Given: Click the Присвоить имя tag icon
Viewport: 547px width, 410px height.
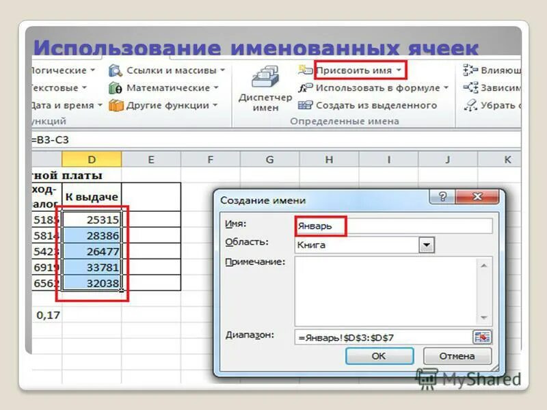Looking at the screenshot, I should [x=306, y=70].
